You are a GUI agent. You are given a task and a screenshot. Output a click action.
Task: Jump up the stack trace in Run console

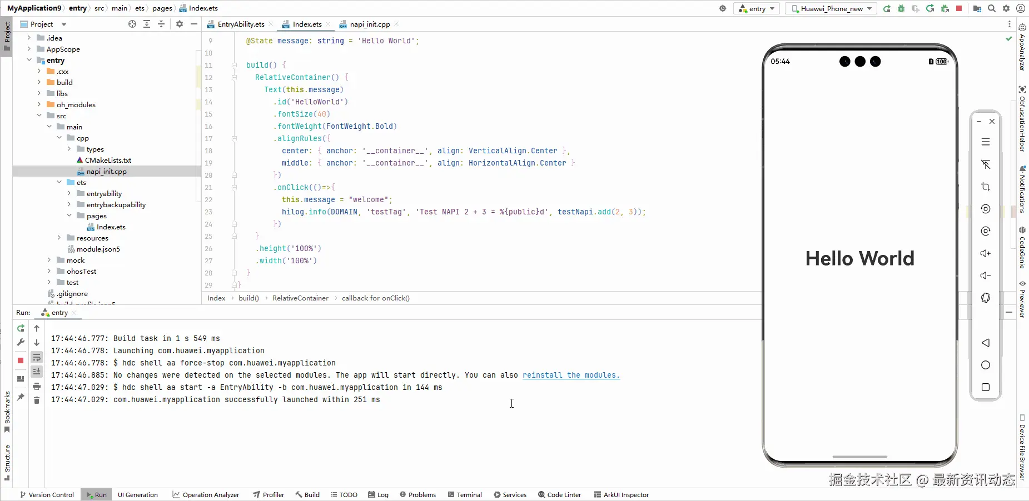pos(37,328)
